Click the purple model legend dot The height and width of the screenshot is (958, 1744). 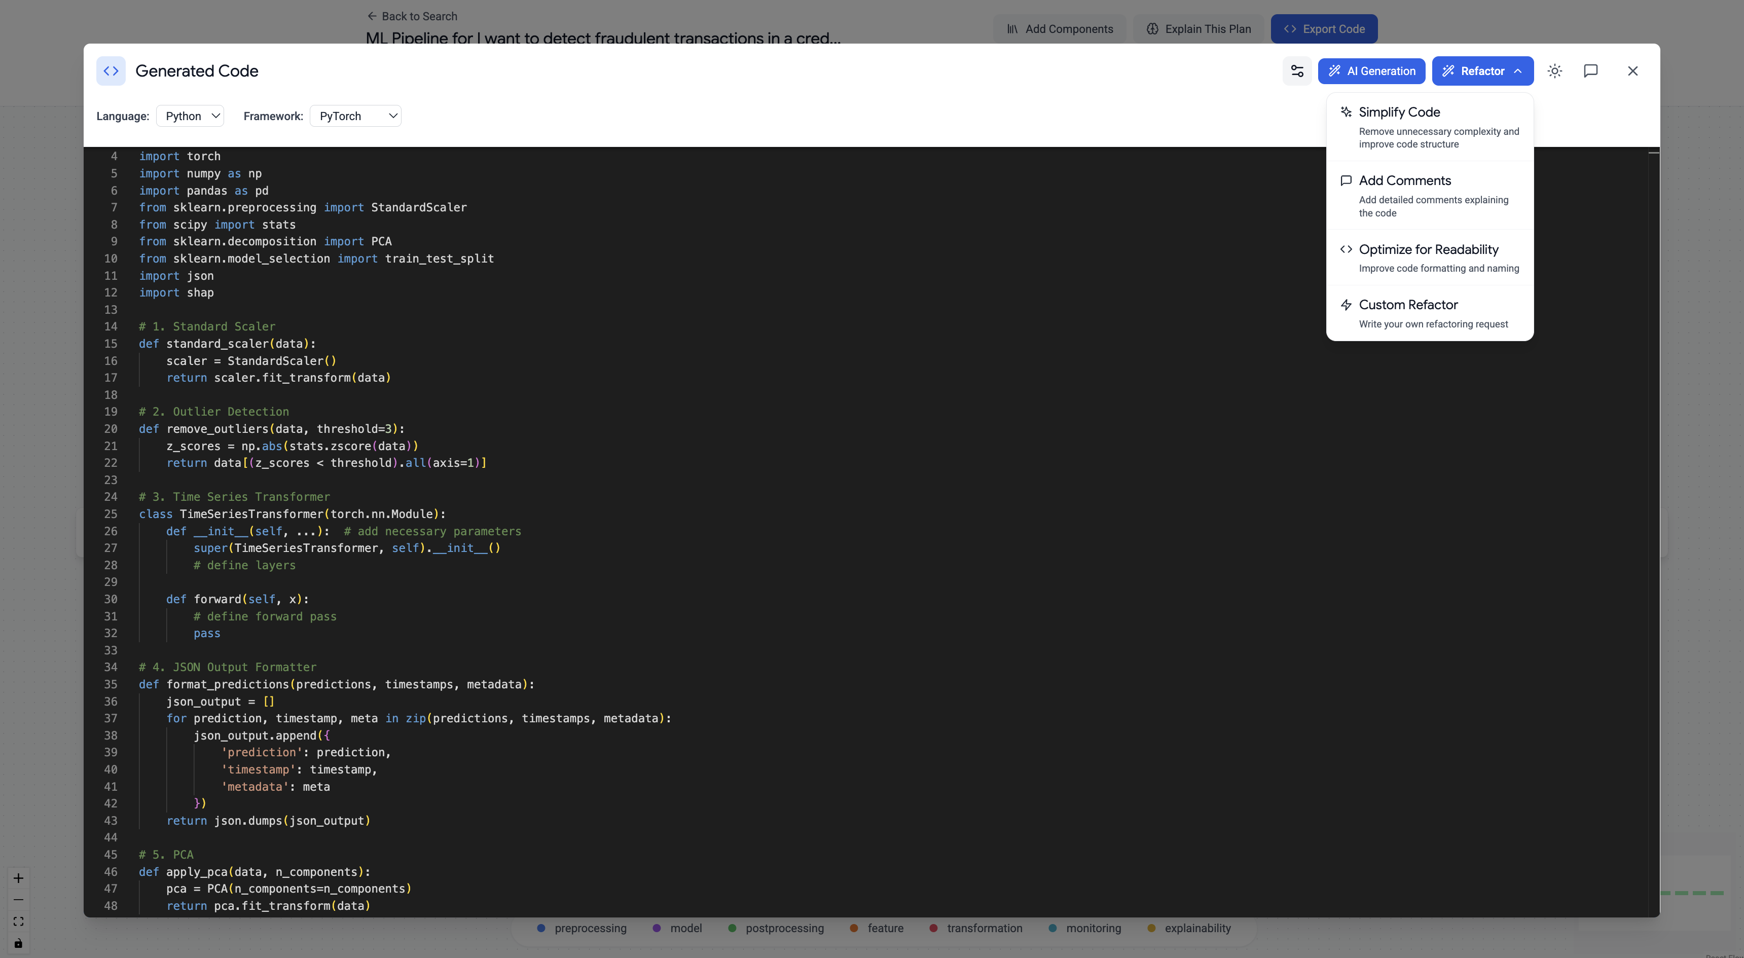[656, 928]
